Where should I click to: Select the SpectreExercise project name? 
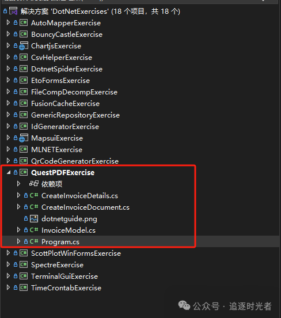coord(57,265)
